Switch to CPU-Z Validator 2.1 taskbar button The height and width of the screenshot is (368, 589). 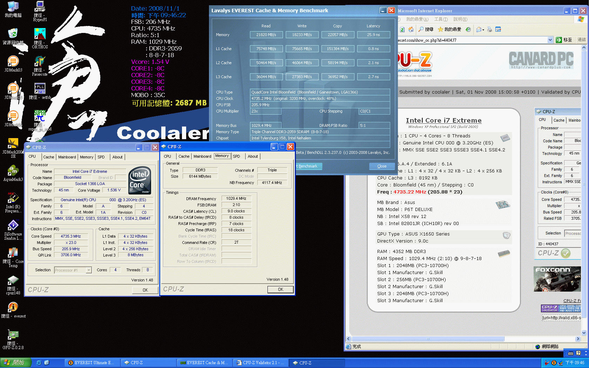click(x=260, y=363)
